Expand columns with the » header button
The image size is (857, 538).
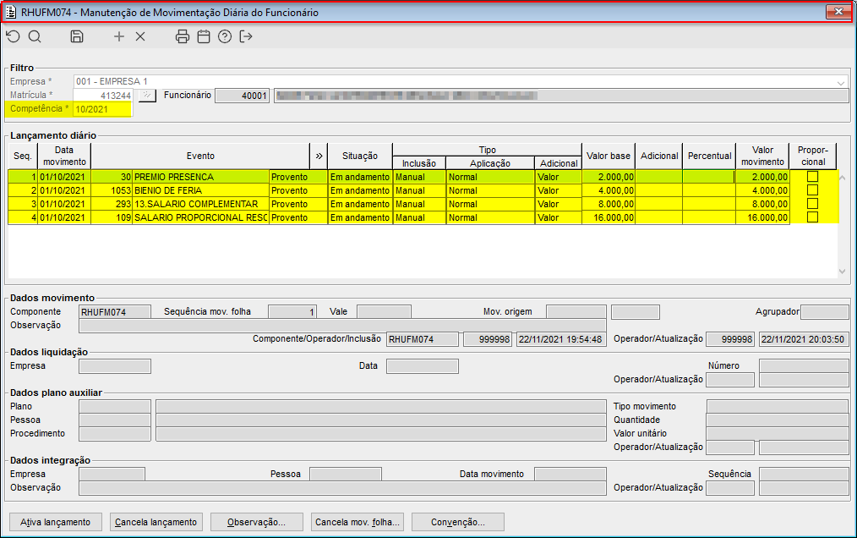pyautogui.click(x=319, y=156)
